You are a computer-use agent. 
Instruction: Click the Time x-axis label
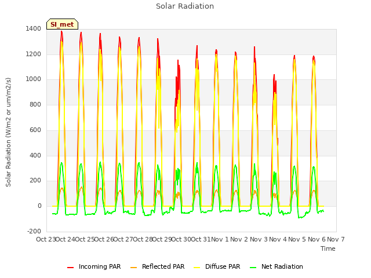click(328, 248)
